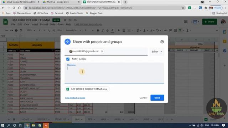Toggle the filter icon in toolbar
This screenshot has height=128, width=228.
180,31
